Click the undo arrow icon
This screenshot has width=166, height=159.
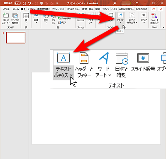click(29, 3)
